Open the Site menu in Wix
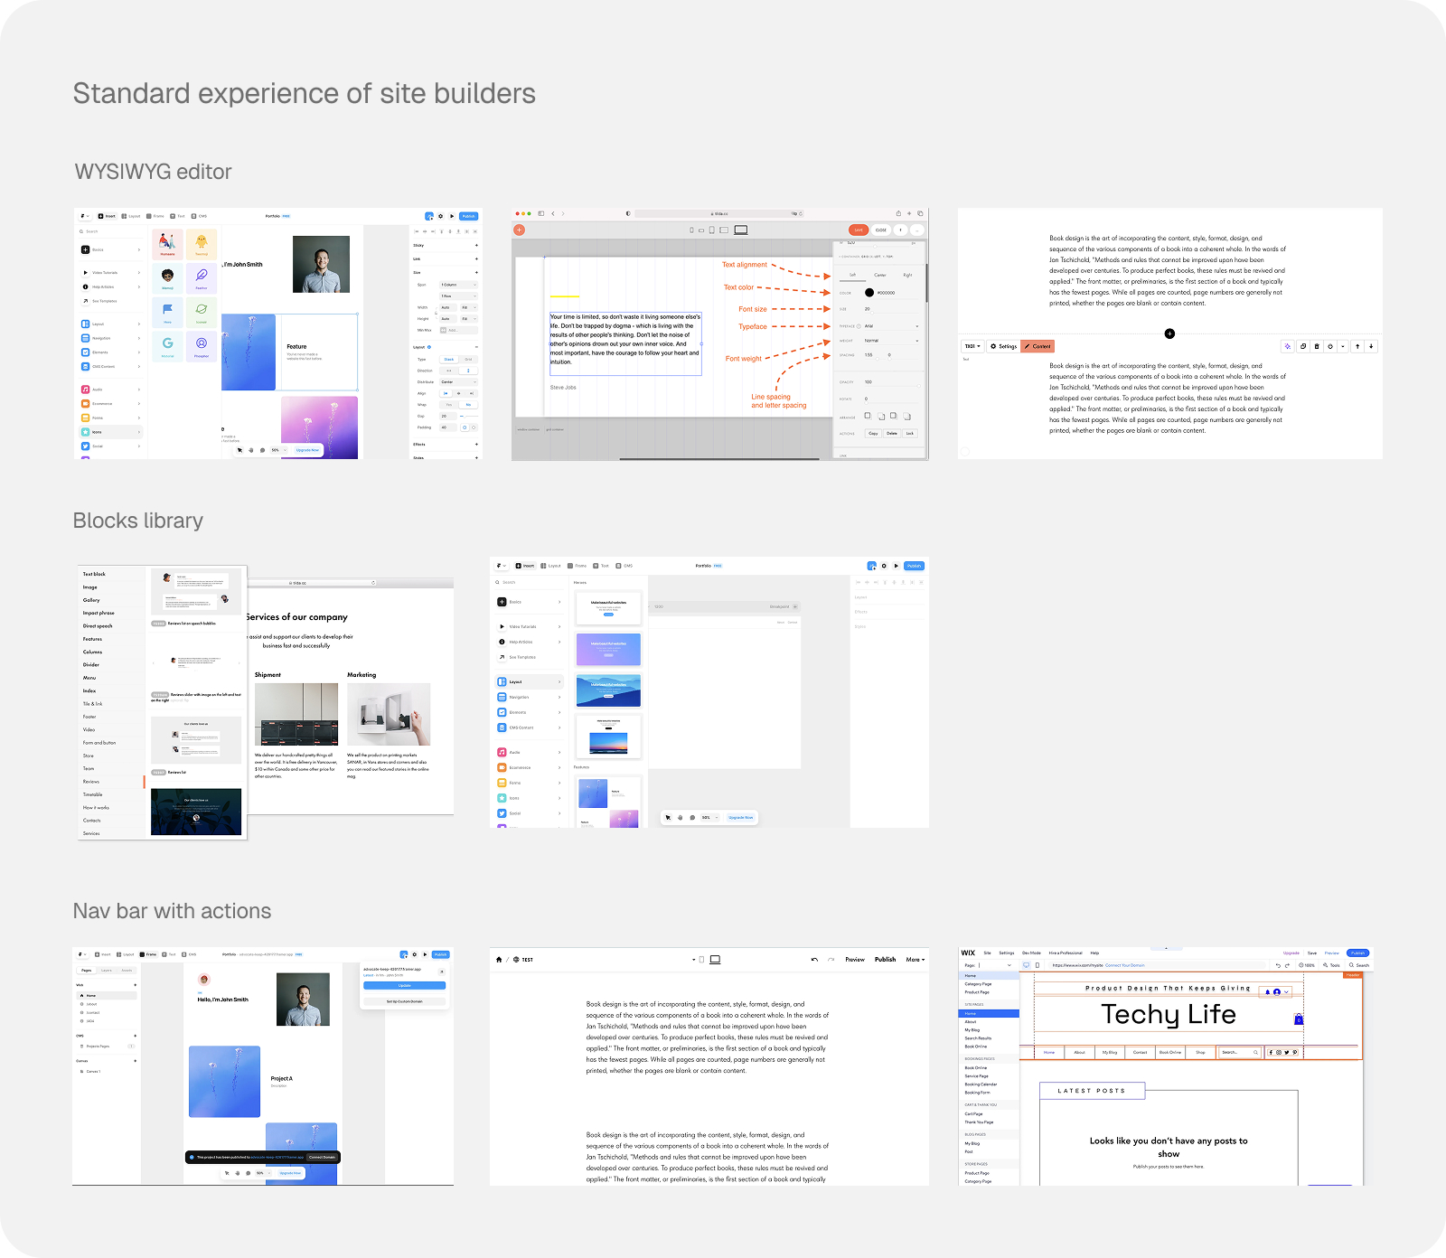 [x=987, y=953]
